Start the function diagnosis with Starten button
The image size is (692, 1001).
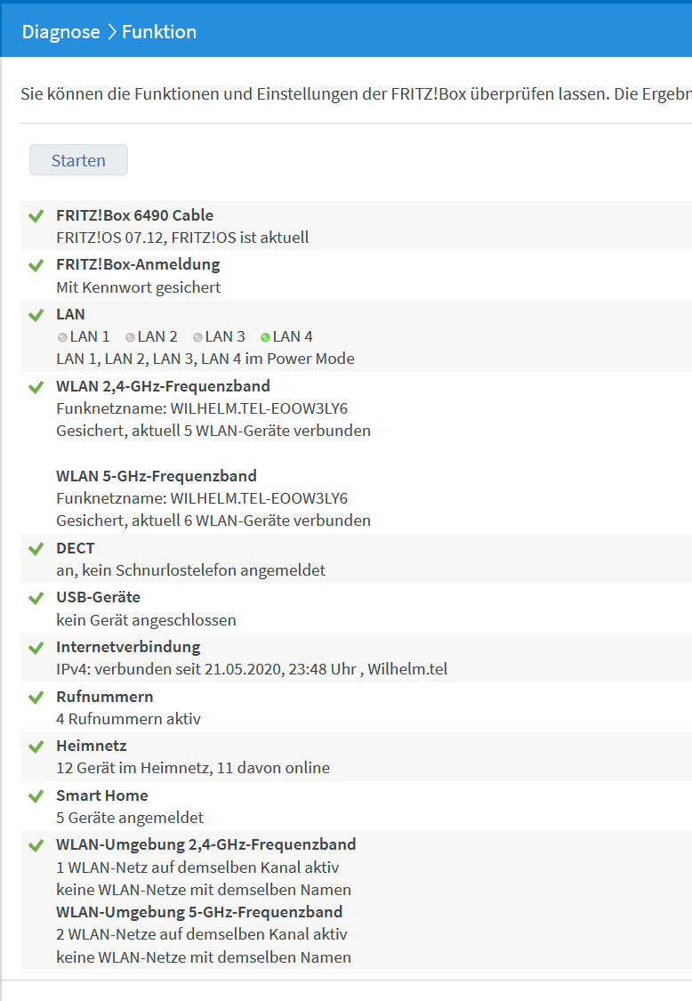pyautogui.click(x=78, y=159)
